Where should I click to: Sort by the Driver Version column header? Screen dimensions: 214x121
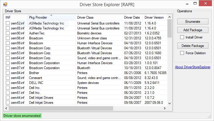tap(155, 17)
